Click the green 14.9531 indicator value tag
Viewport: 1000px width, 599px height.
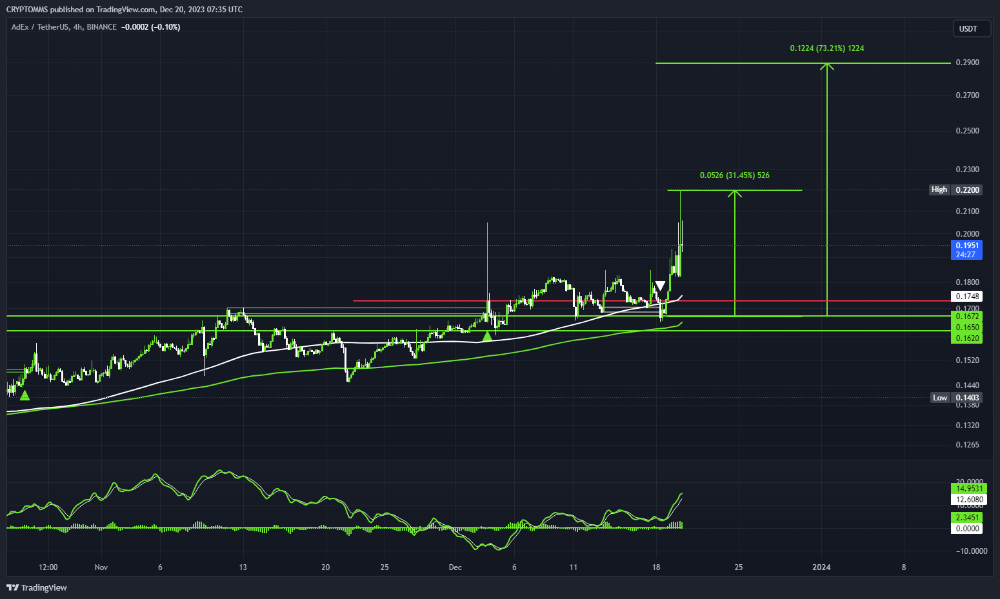pyautogui.click(x=969, y=489)
